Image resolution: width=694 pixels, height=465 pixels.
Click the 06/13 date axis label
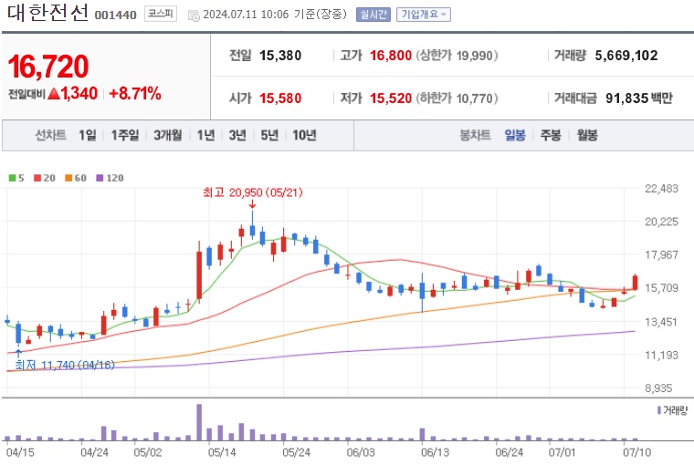coord(435,452)
